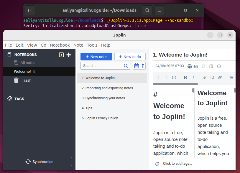240x173 pixels.
Task: Collapse the notebooks list with the arrow box
Action: pyautogui.click(x=61, y=55)
